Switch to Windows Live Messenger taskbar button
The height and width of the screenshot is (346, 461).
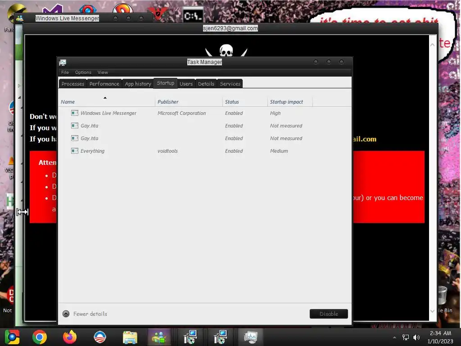pos(159,337)
